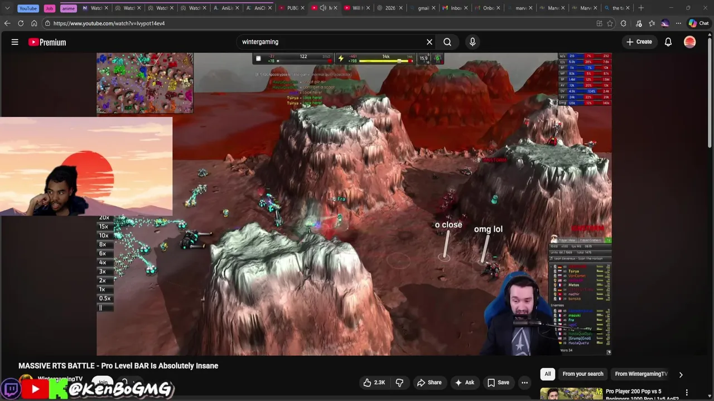Dislike this video
714x401 pixels.
[399, 383]
